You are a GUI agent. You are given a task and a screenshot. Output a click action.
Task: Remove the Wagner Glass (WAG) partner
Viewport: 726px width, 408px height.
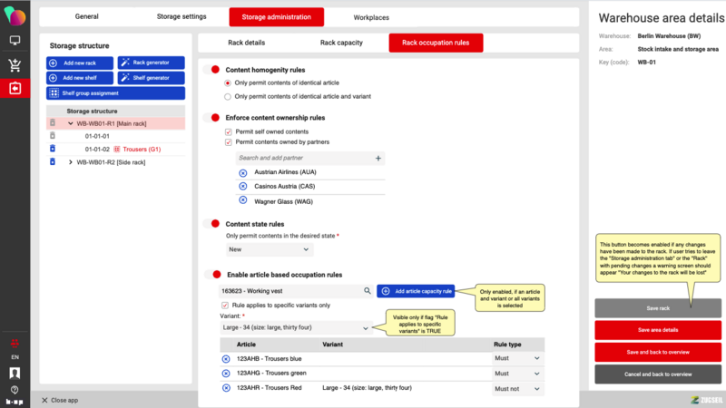point(242,200)
